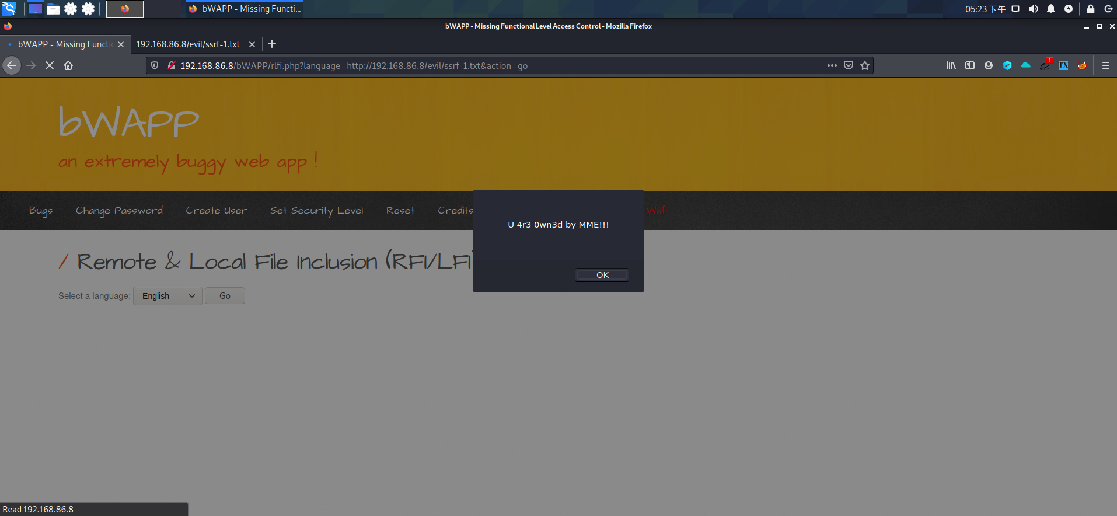Click the log out icon in panel
1117x516 pixels.
pos(1108,9)
